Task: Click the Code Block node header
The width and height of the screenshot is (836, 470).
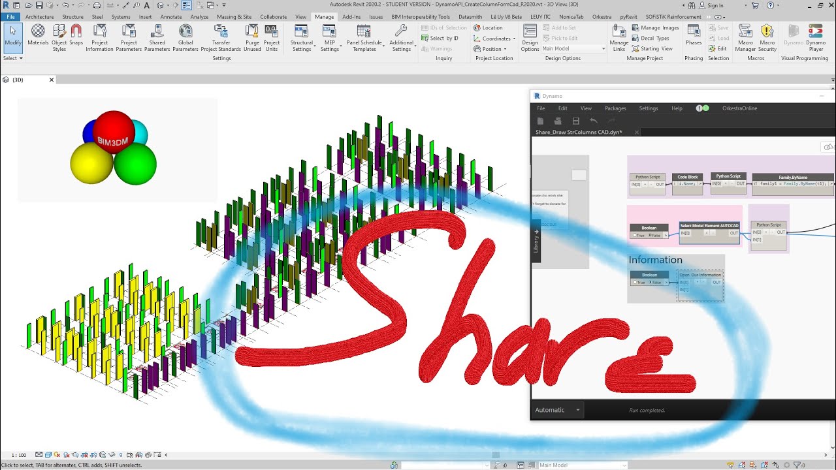Action: [688, 177]
